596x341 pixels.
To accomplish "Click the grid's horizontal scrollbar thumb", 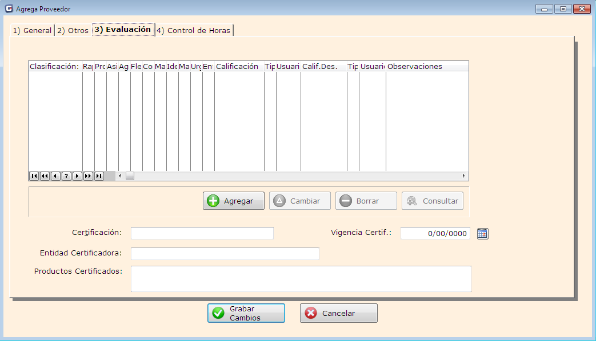I will tap(130, 176).
